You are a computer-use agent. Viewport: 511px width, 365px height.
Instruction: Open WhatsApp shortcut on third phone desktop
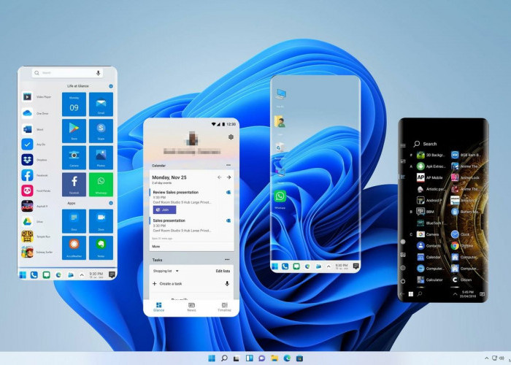(280, 198)
